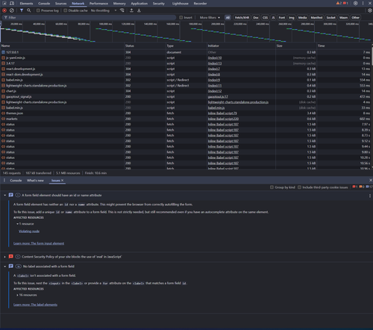Export HAR file download icon
This screenshot has width=373, height=330.
click(x=139, y=10)
